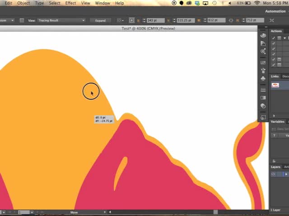The image size is (289, 216).
Task: Open the status bar Move options arrow
Action: pyautogui.click(x=105, y=212)
